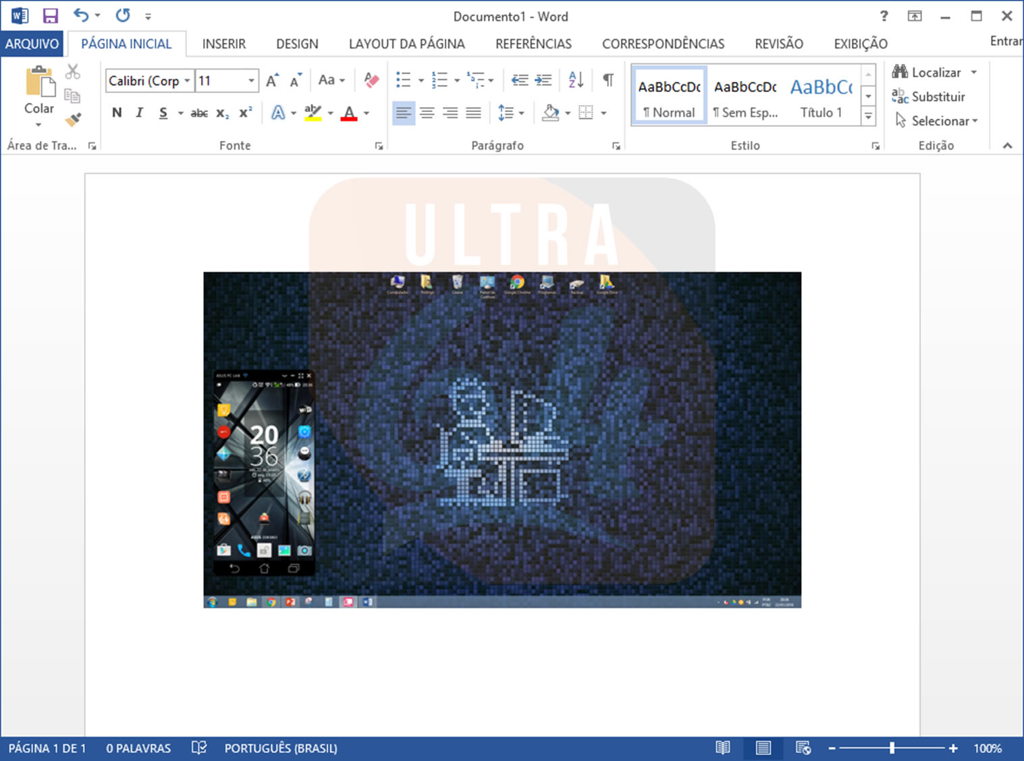Viewport: 1024px width, 761px height.
Task: Switch to the INSERIR tab
Action: tap(223, 44)
